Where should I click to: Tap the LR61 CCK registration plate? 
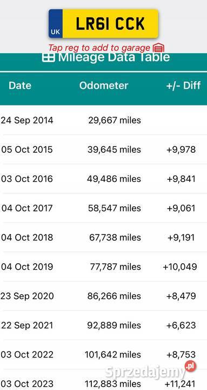(x=103, y=24)
